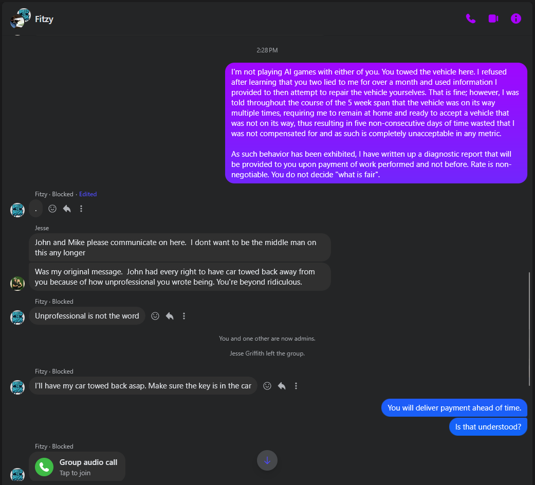535x485 pixels.
Task: Open conversation information panel
Action: (515, 18)
